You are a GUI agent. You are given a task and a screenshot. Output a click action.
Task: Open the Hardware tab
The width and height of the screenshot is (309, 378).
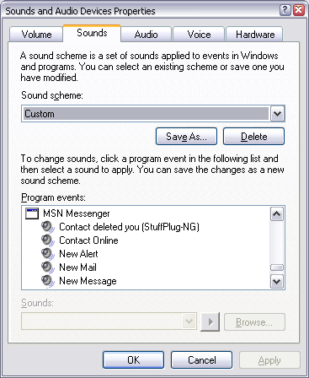(255, 35)
